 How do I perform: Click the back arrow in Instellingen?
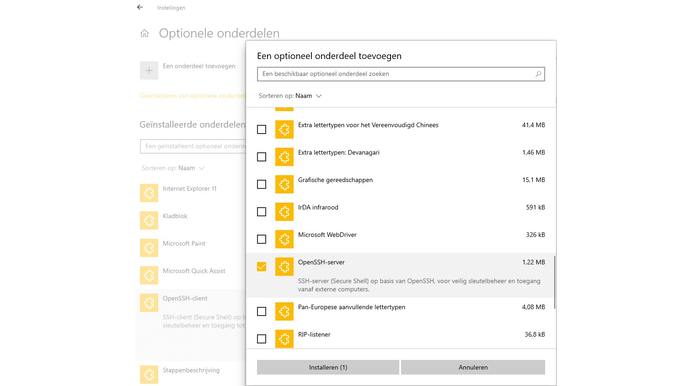(x=140, y=7)
